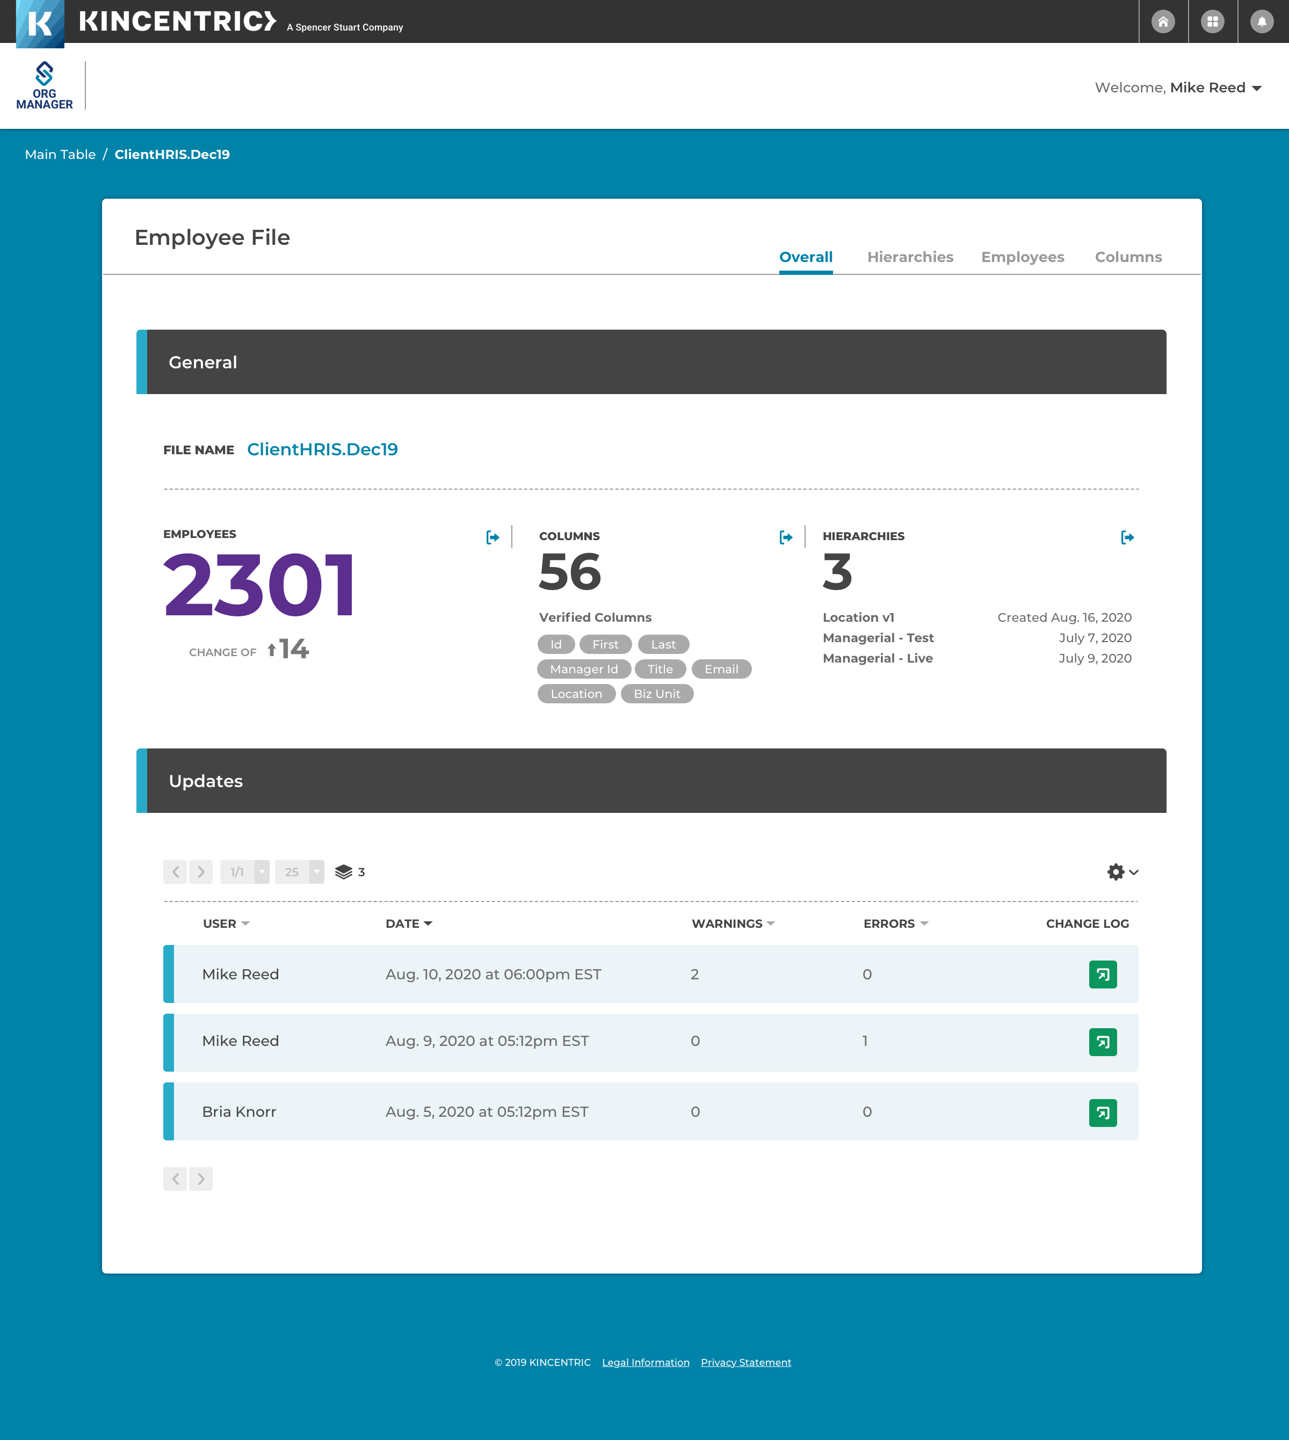Open the 25 rows-per-page dropdown
This screenshot has height=1440, width=1289.
(x=316, y=871)
